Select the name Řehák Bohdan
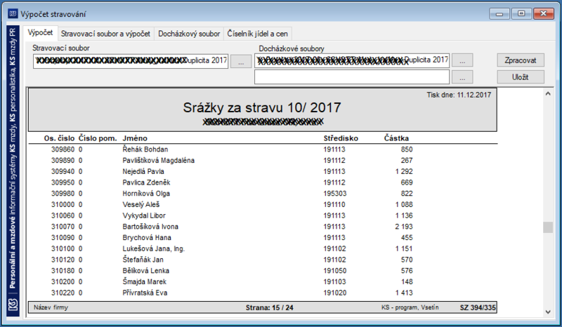 145,149
